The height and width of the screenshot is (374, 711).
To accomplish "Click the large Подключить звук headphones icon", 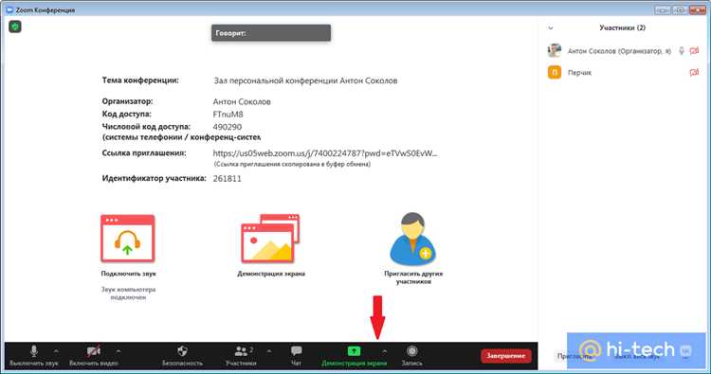I will (x=128, y=239).
